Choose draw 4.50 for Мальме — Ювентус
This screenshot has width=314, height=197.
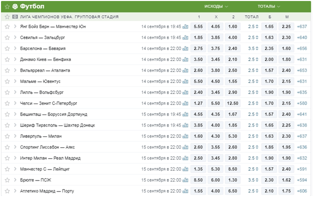(x=215, y=81)
